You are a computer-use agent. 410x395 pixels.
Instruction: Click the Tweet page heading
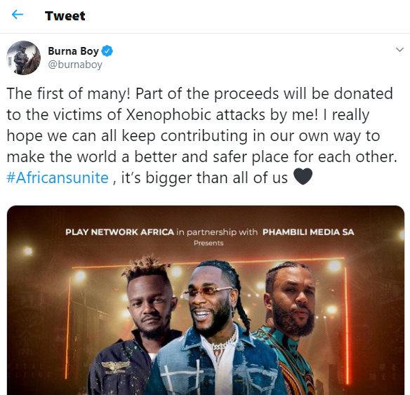(65, 15)
